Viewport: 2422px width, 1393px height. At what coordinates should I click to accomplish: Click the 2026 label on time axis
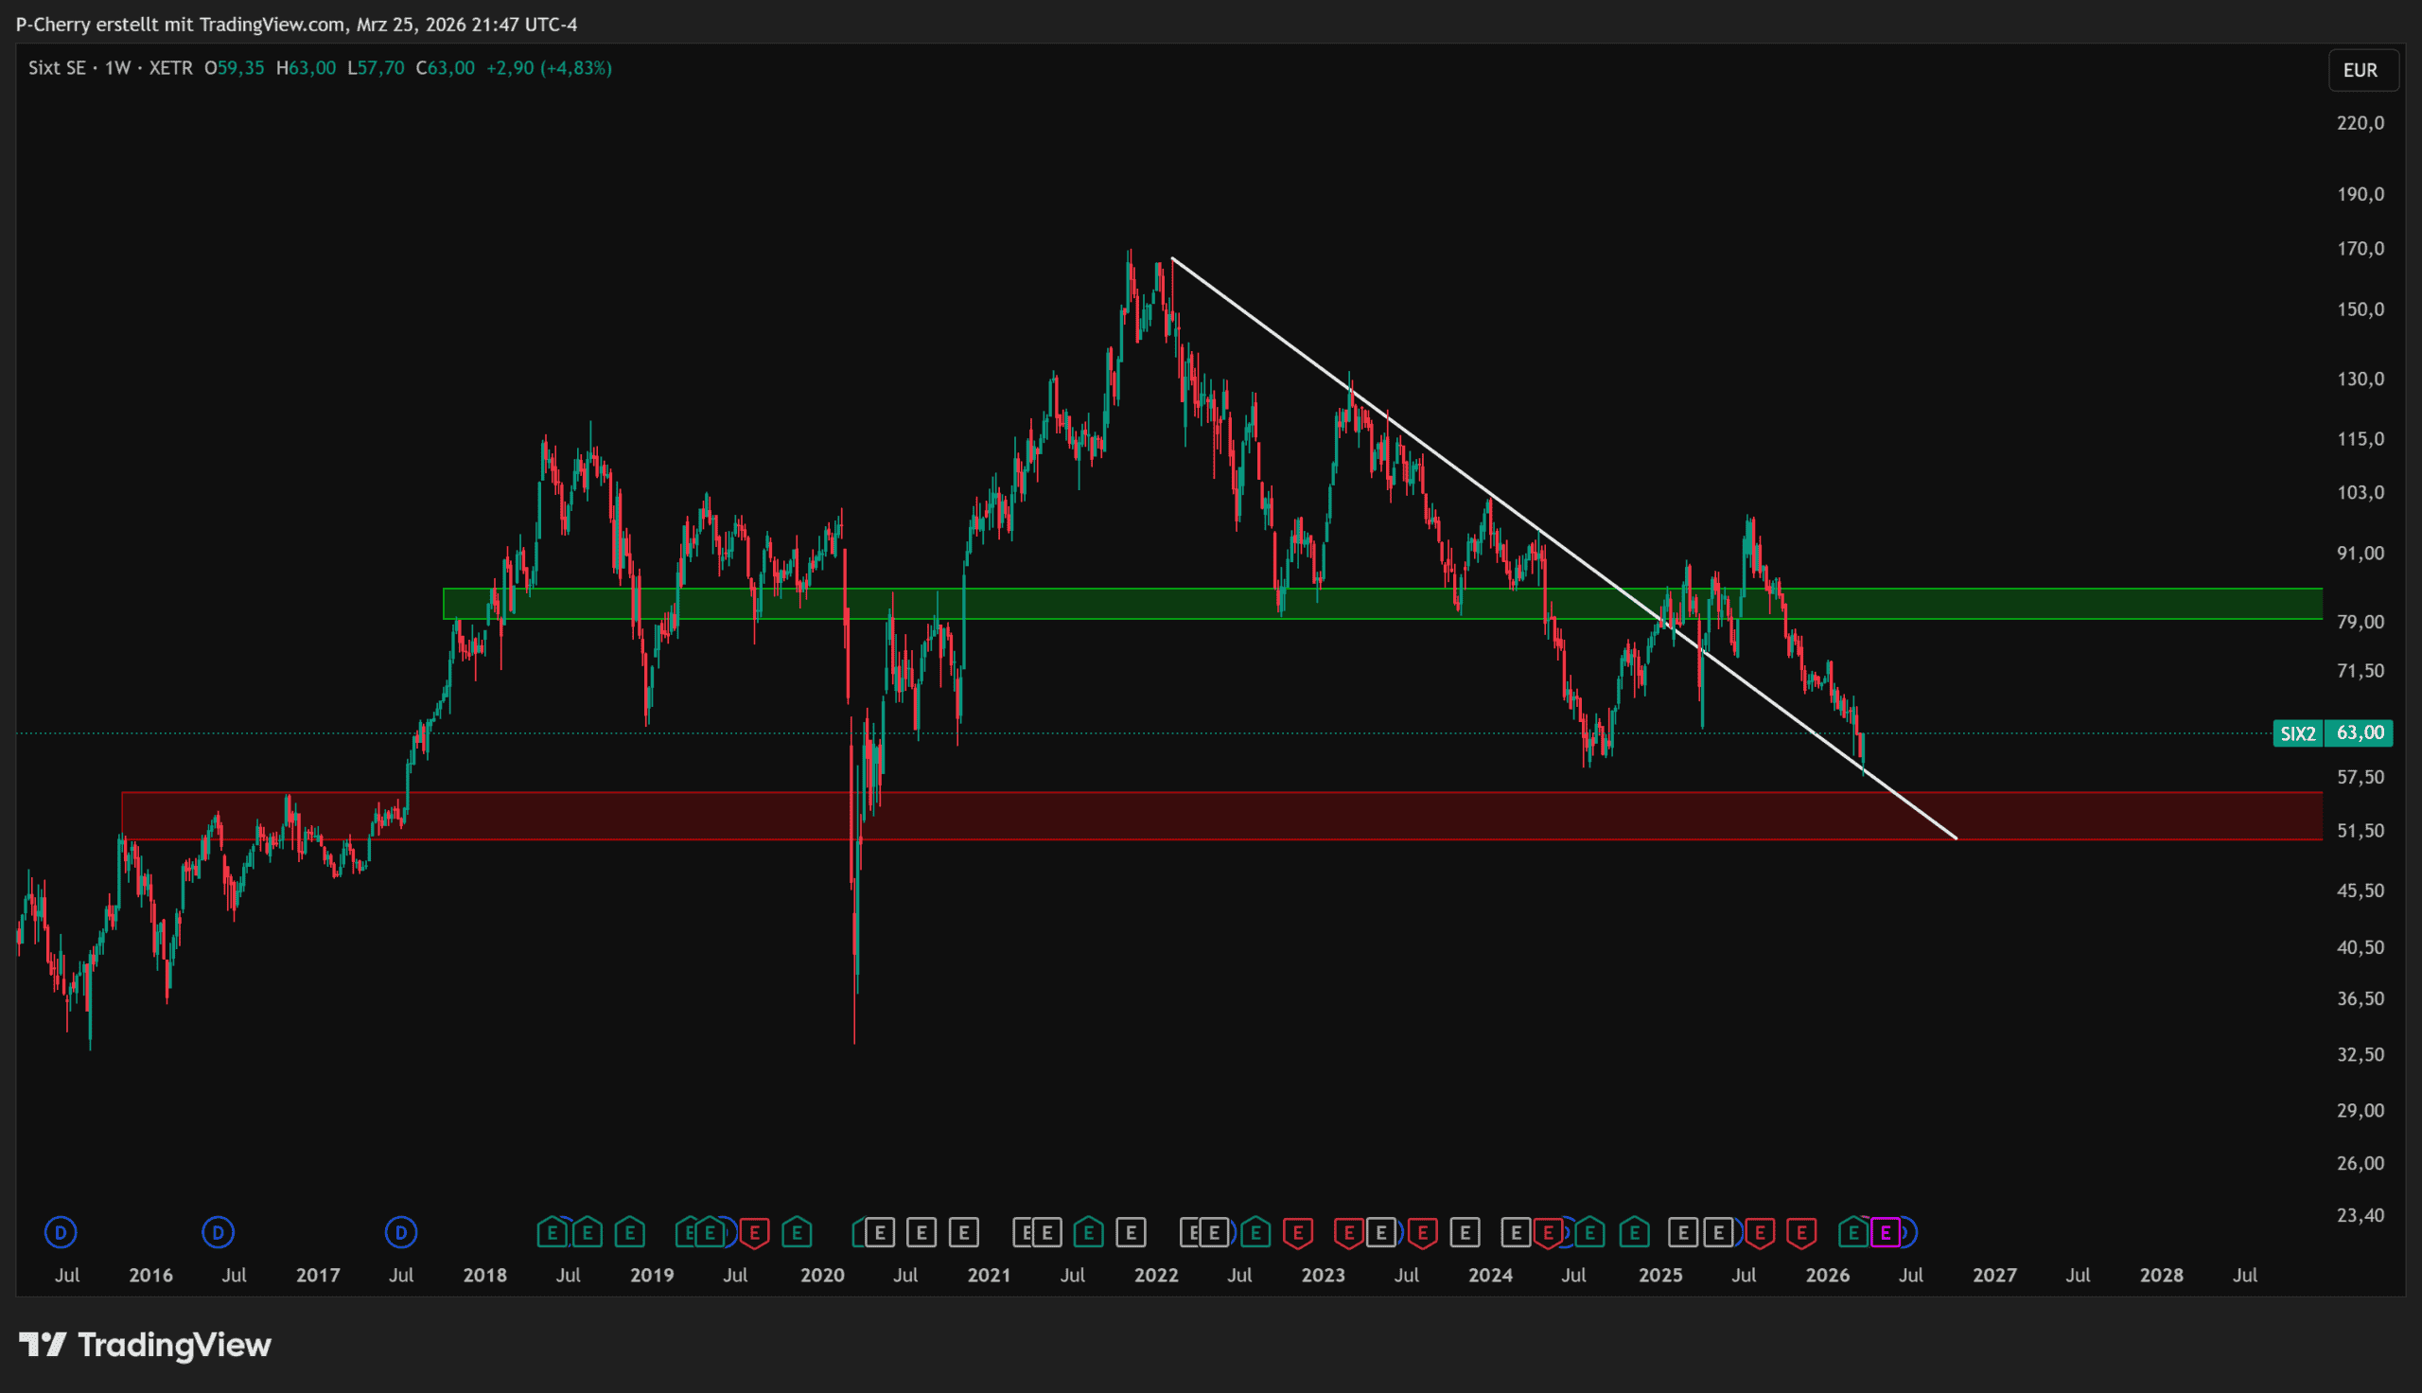1827,1276
